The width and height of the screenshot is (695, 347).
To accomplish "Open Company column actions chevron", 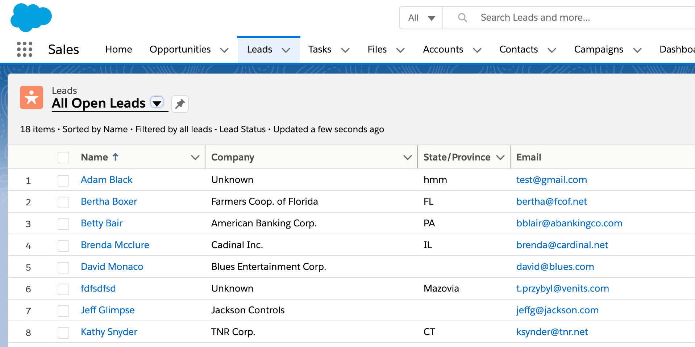I will click(x=408, y=157).
